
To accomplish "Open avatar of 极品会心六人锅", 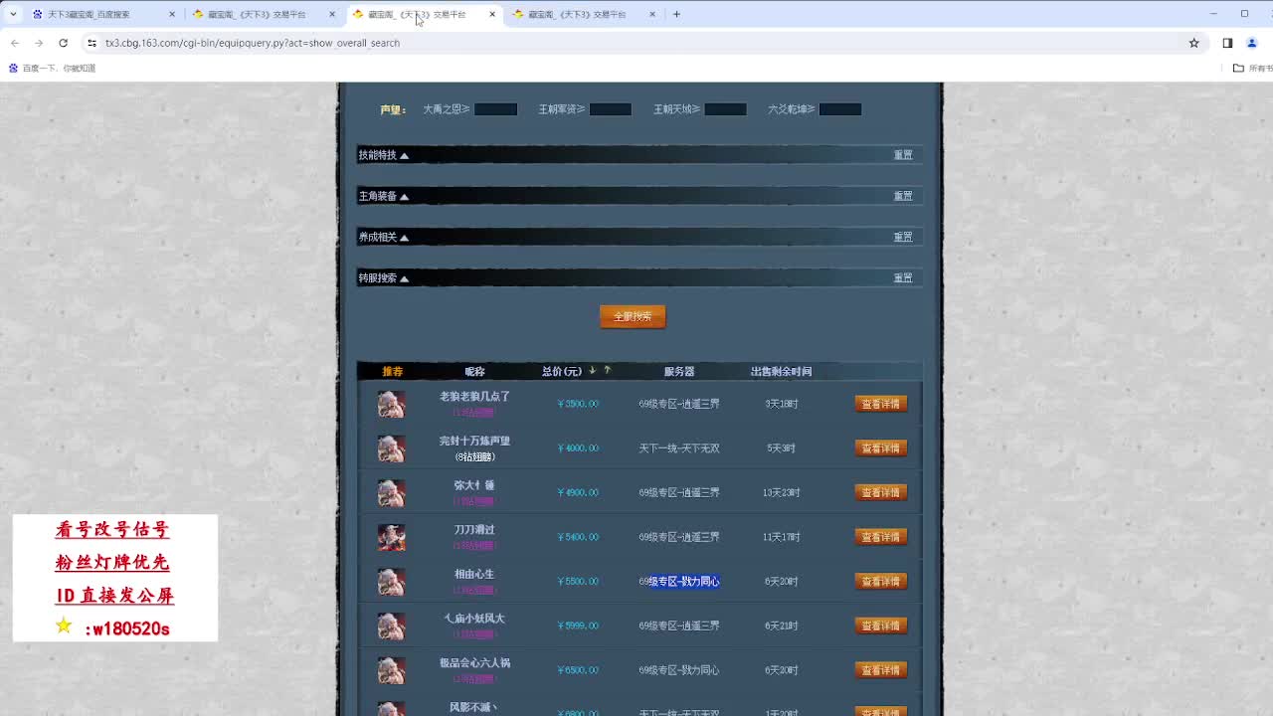I will (391, 670).
